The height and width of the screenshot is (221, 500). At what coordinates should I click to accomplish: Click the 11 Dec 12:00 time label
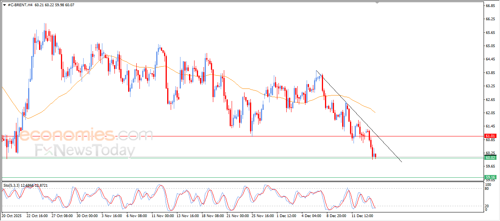(363, 215)
